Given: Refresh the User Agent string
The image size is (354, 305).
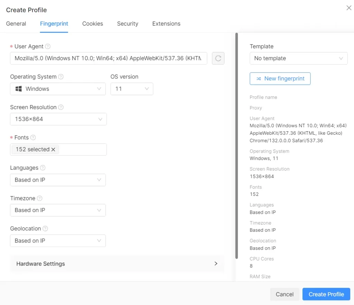Looking at the screenshot, I should pos(218,58).
